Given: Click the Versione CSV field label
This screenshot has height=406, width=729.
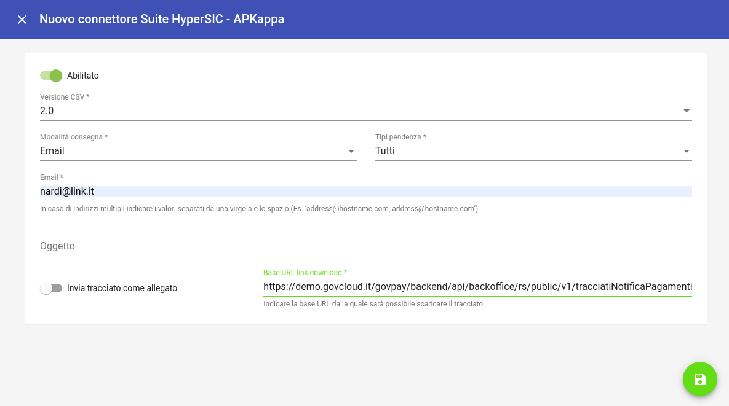Looking at the screenshot, I should 65,97.
